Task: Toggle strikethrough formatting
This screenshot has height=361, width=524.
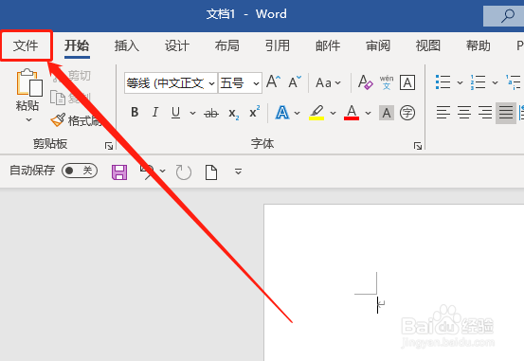Action: (x=211, y=114)
